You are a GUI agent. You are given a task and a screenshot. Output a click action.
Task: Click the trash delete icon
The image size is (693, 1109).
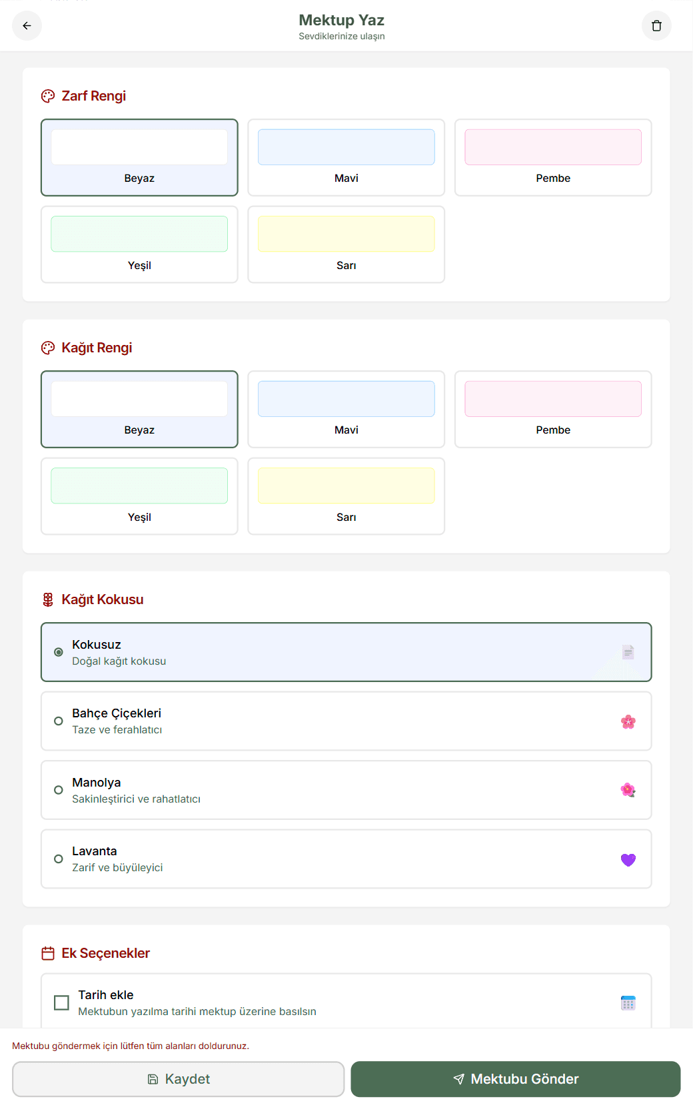656,26
